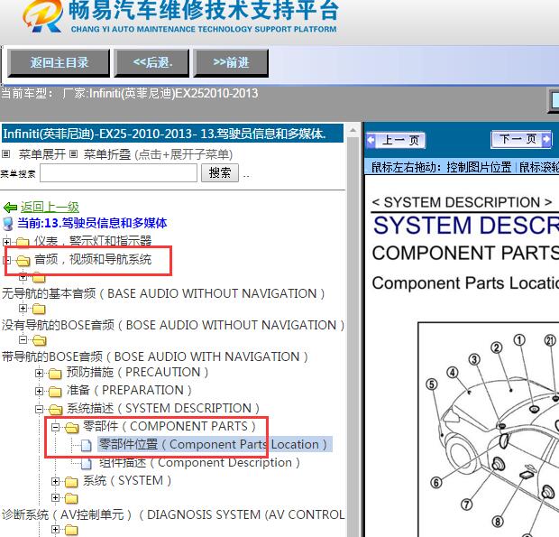Screen dimensions: 559x537
Task: Select 诊断系统（AV控制单元）DIAGNOSIS SYSTEM entry
Action: pyautogui.click(x=173, y=514)
